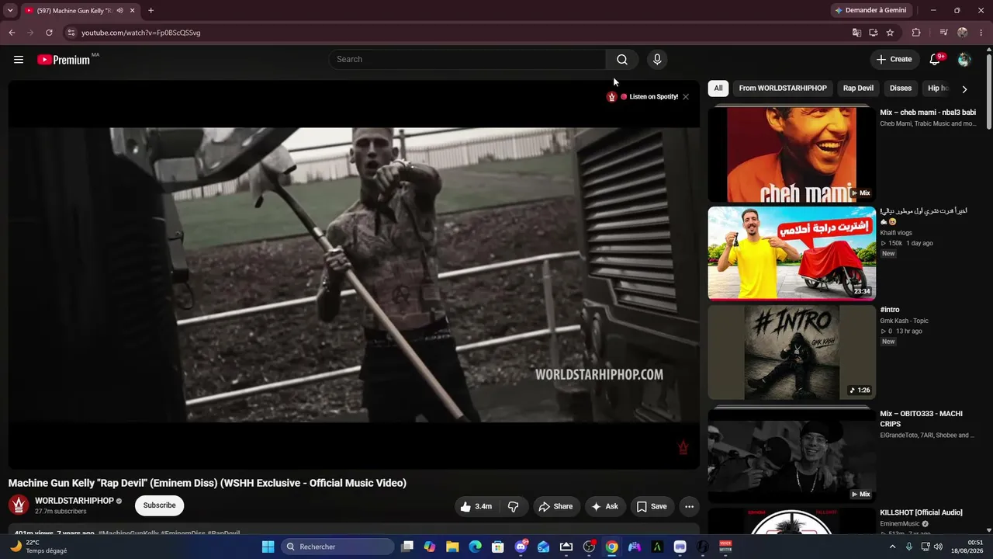This screenshot has width=993, height=559.
Task: Open the Chrome extensions puzzle menu
Action: pyautogui.click(x=916, y=33)
